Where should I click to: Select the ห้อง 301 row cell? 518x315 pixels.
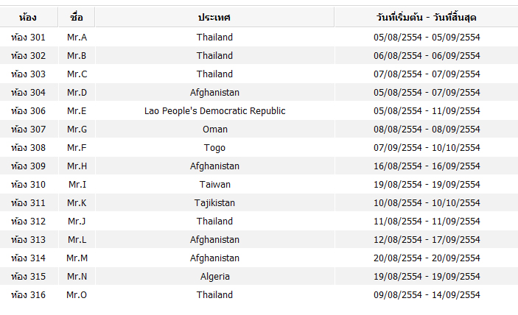pos(28,37)
